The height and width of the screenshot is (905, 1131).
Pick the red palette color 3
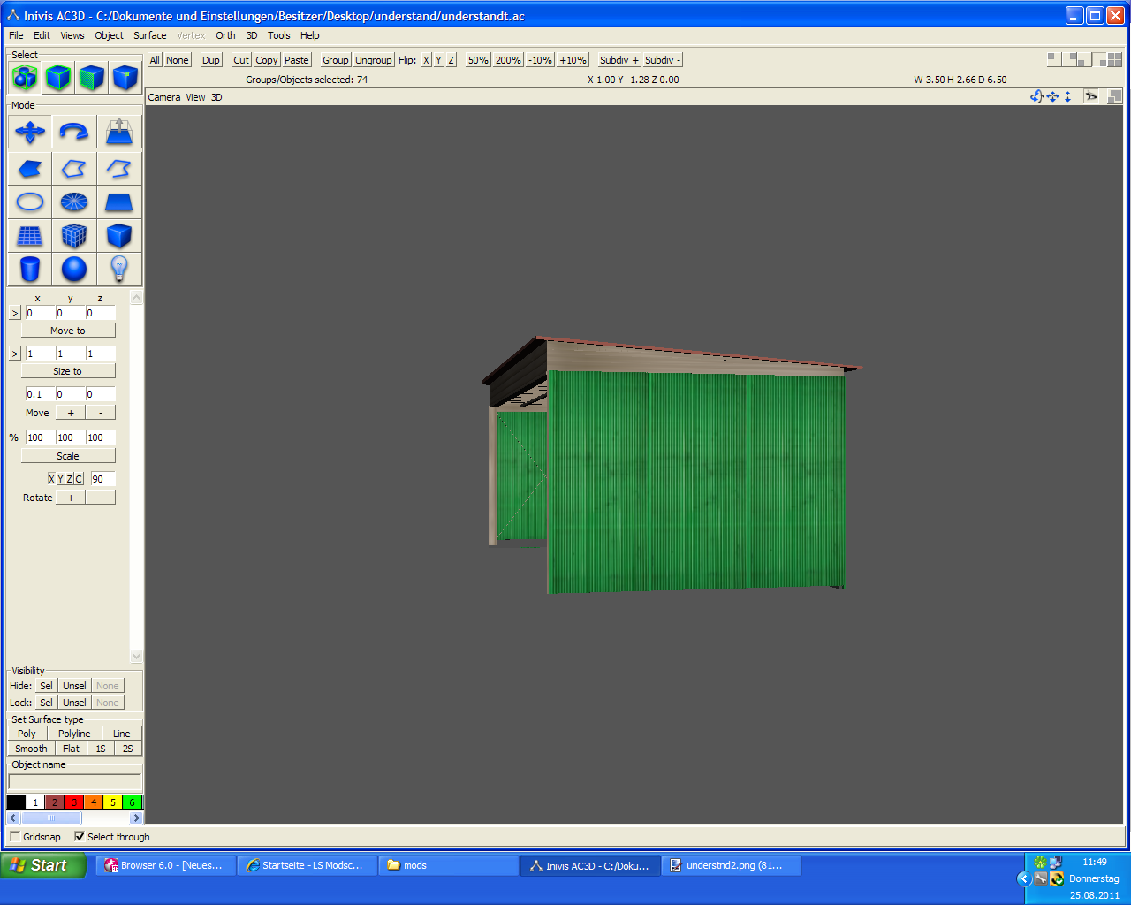(74, 802)
